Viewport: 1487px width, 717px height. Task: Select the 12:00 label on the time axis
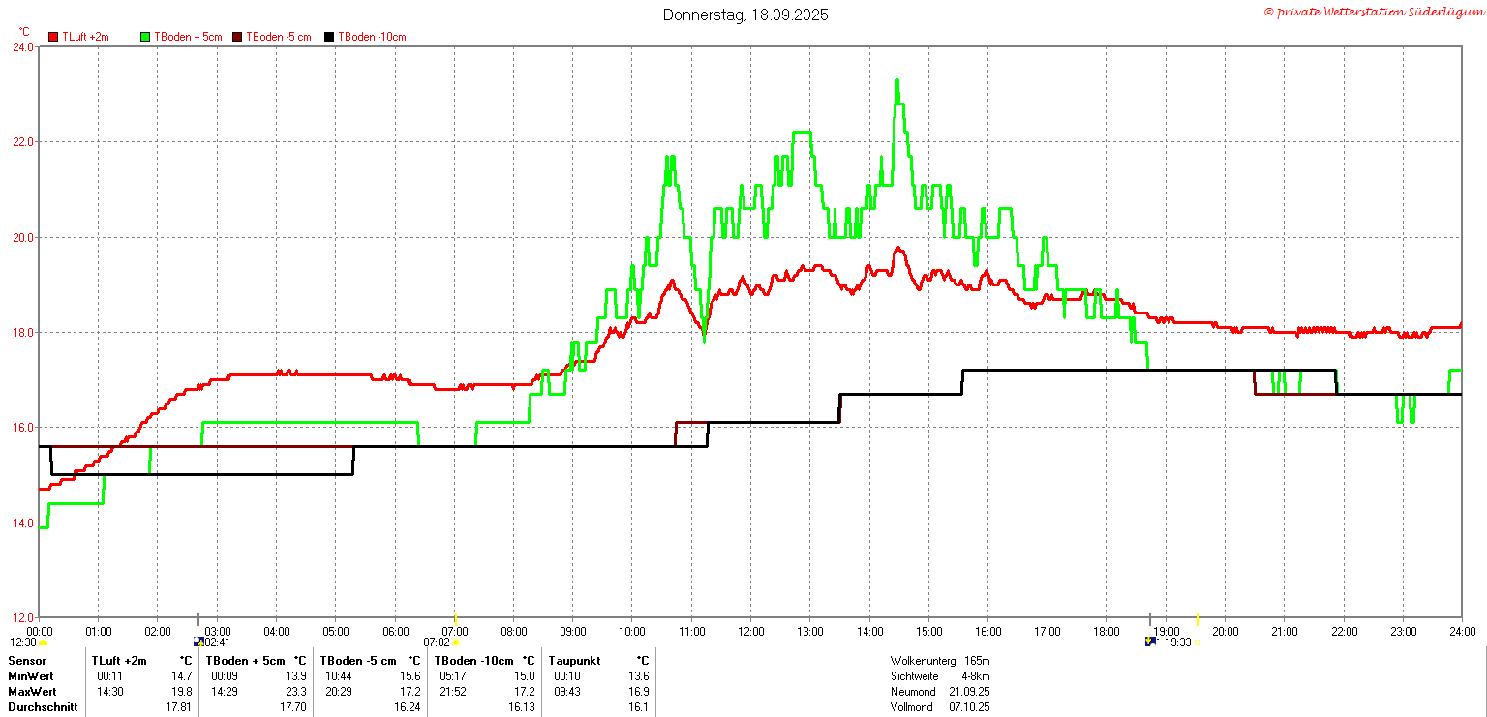(x=750, y=632)
